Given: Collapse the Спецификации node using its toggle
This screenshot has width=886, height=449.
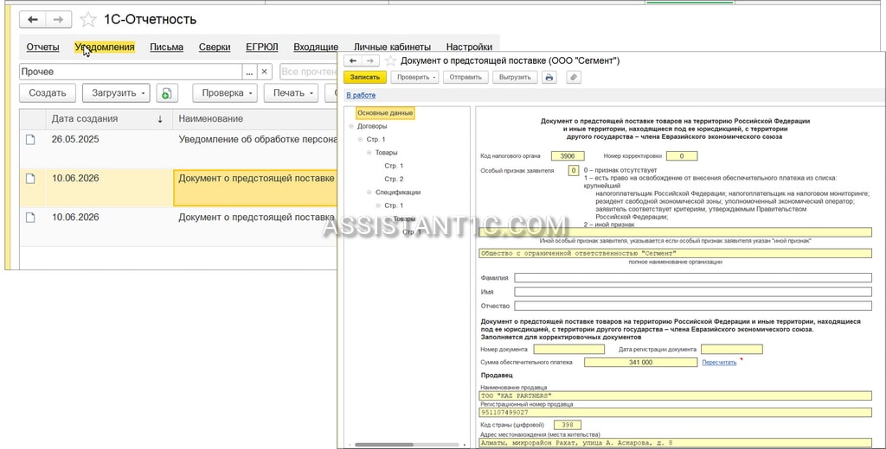Looking at the screenshot, I should (x=369, y=193).
